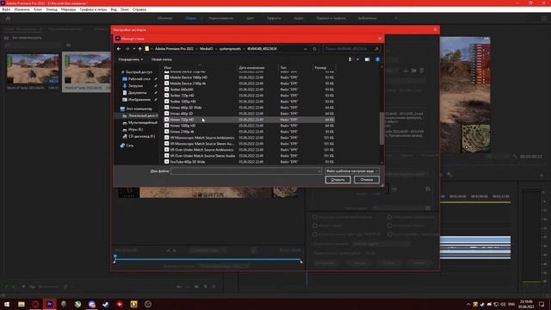The image size is (551, 310).
Task: Click the export preview blue time slider
Action: (x=207, y=259)
